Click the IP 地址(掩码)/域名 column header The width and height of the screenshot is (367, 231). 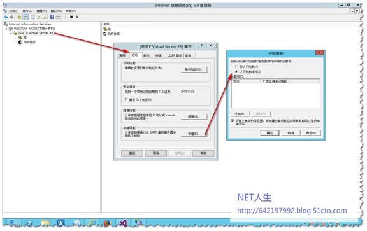coord(291,81)
